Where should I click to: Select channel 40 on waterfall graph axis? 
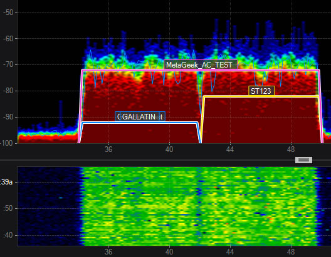(x=169, y=252)
